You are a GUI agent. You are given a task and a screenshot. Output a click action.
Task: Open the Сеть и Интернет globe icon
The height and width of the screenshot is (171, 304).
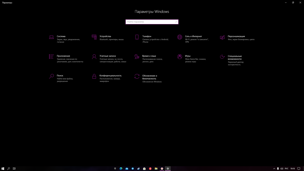pos(180,37)
